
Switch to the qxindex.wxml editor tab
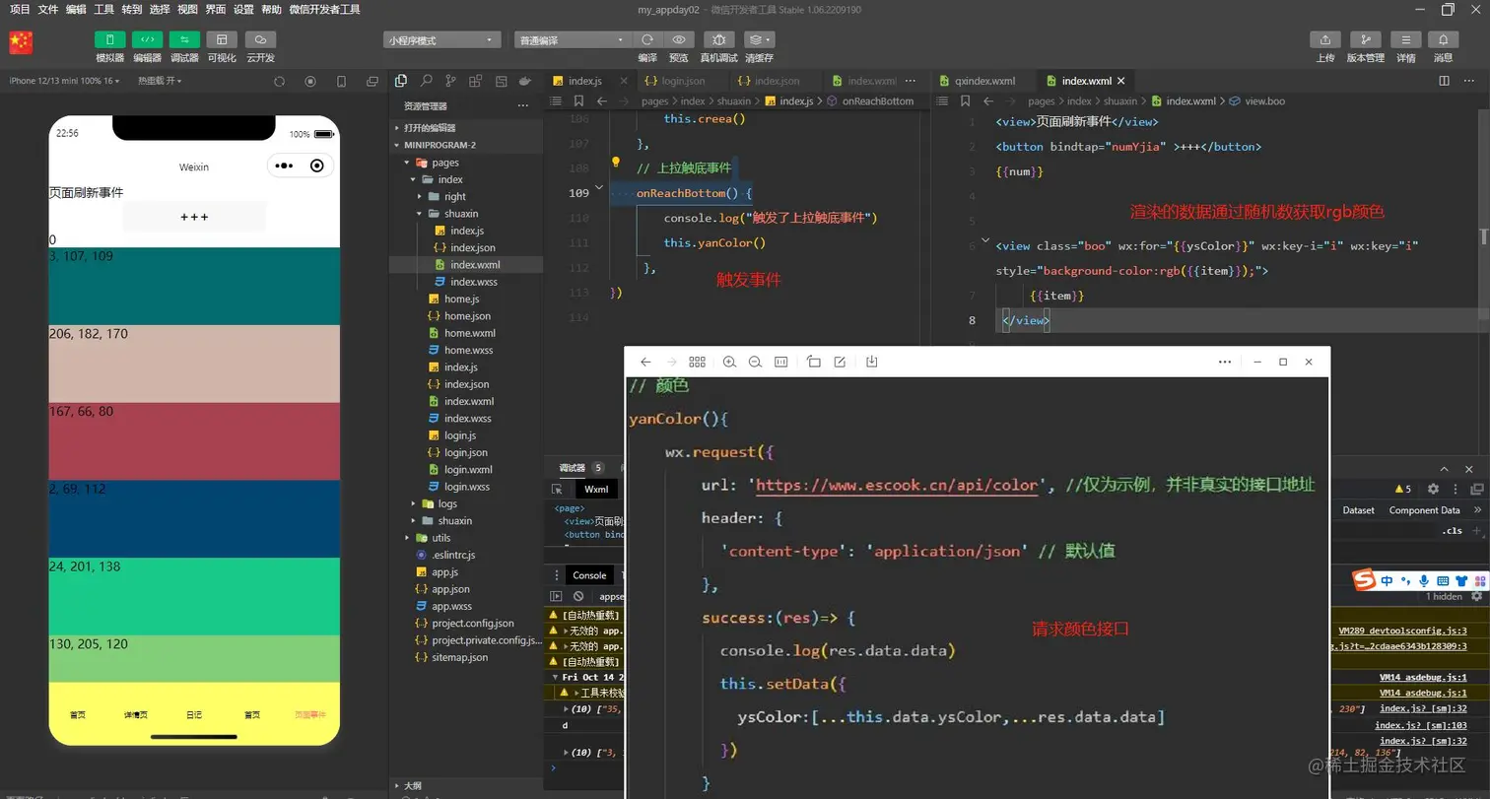point(983,81)
